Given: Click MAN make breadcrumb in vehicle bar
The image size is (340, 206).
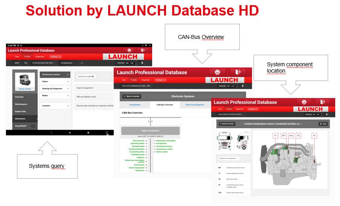Looking at the screenshot, I should point(17,63).
